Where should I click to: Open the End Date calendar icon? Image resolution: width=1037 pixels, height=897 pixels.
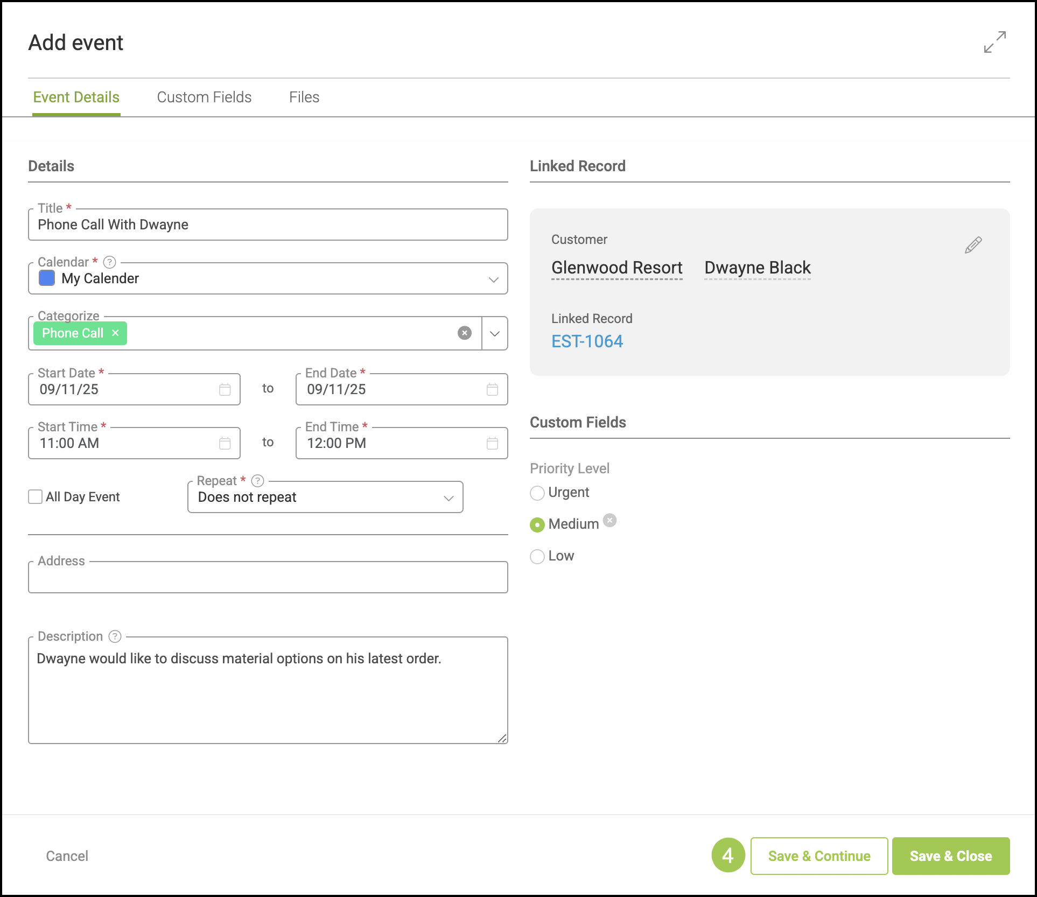(492, 389)
